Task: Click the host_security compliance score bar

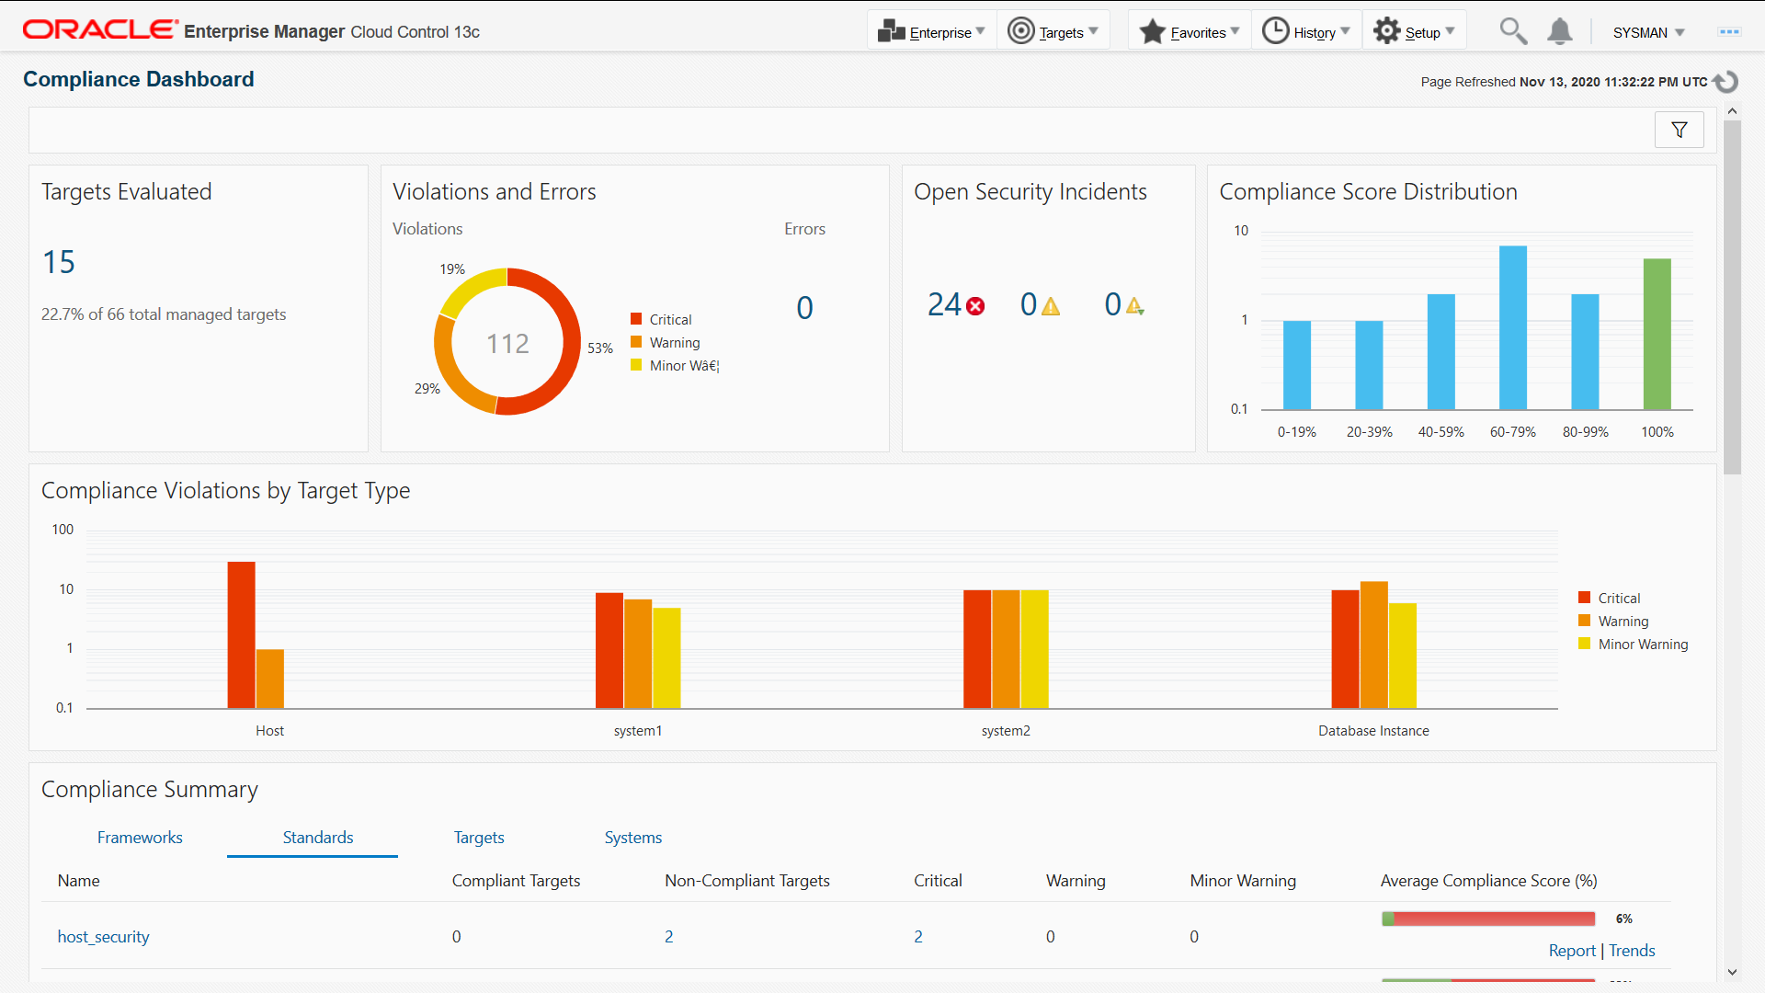Action: (x=1487, y=919)
